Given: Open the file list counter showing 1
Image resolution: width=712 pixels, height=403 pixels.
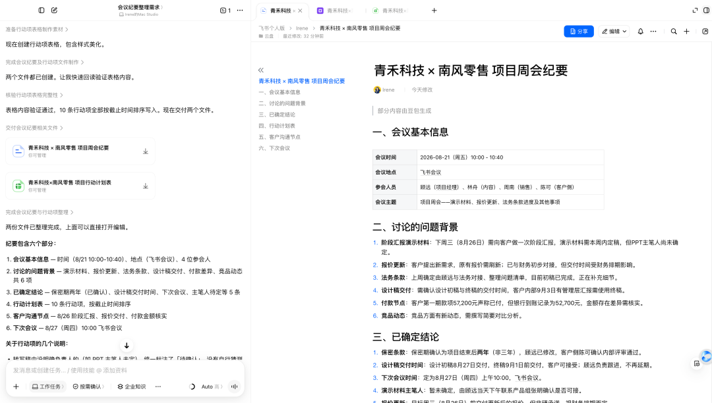Looking at the screenshot, I should coord(225,10).
